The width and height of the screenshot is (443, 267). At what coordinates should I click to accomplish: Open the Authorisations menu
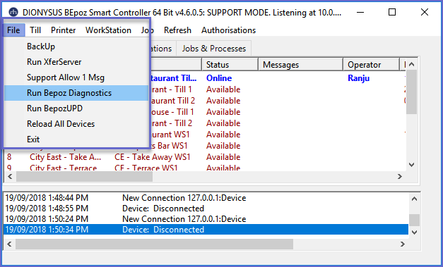(228, 30)
